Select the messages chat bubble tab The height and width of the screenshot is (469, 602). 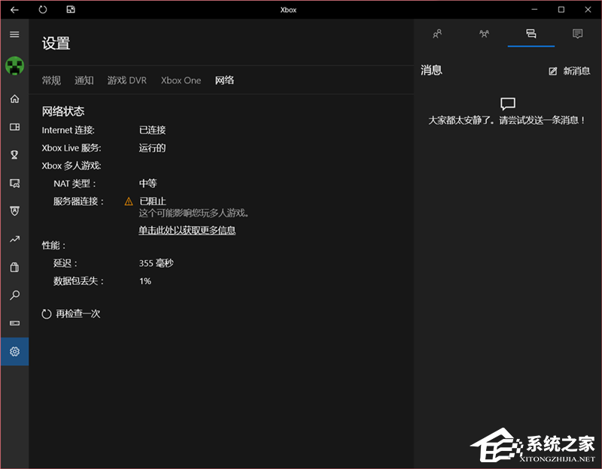pyautogui.click(x=531, y=34)
